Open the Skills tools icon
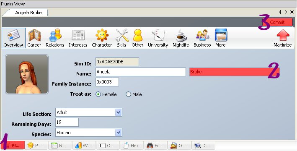Viewport: 297px width, 151px height. [121, 38]
